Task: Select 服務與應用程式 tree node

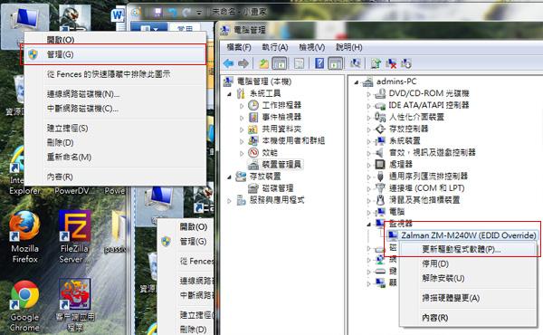Action: [277, 200]
